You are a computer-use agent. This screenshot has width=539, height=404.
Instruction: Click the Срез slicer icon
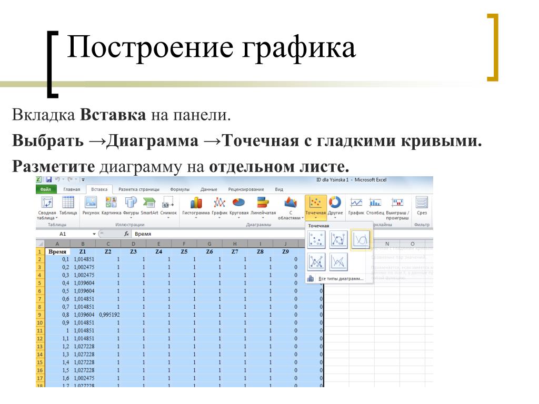[422, 203]
